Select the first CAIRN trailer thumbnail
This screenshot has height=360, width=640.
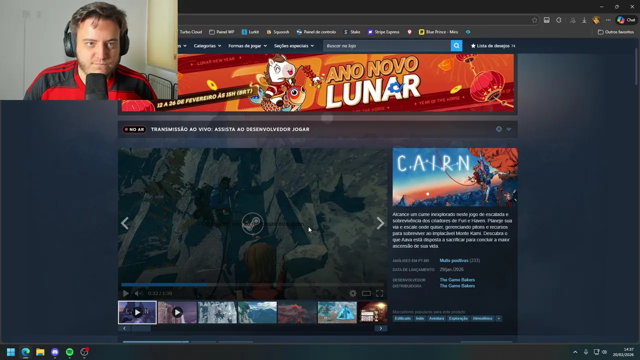pos(137,312)
